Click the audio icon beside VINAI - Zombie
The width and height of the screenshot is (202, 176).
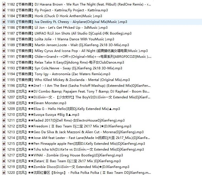[4, 155]
